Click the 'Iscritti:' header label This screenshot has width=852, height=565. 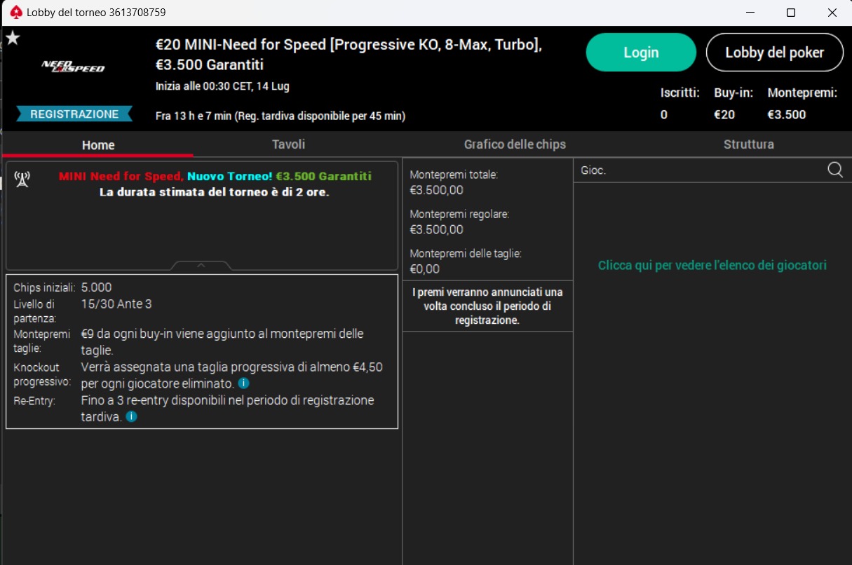[680, 93]
